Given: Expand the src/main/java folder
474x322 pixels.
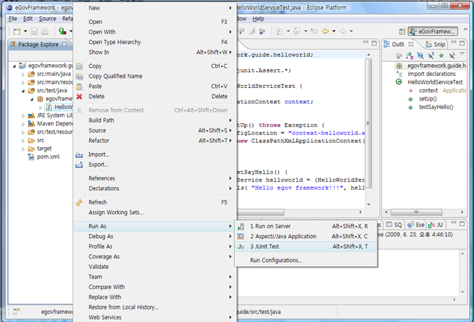Looking at the screenshot, I should pos(22,75).
